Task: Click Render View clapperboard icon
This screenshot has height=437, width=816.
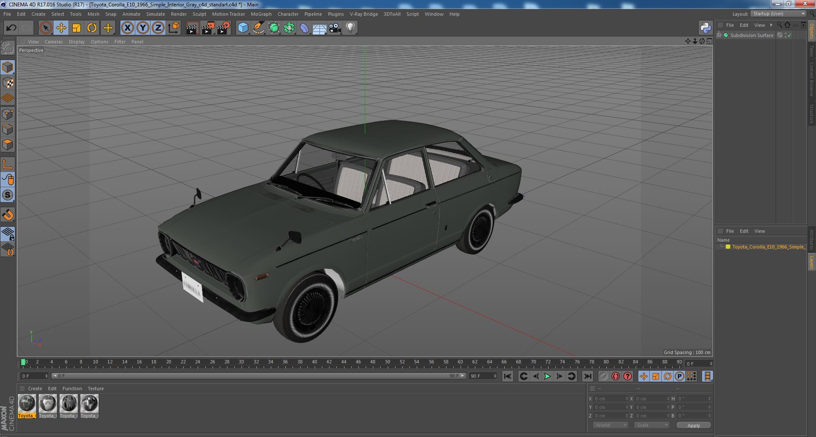Action: [x=193, y=28]
